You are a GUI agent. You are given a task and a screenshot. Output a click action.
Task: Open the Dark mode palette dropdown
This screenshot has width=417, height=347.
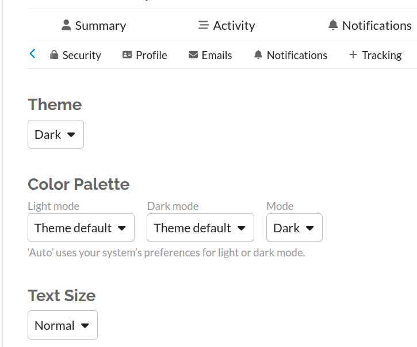[201, 228]
